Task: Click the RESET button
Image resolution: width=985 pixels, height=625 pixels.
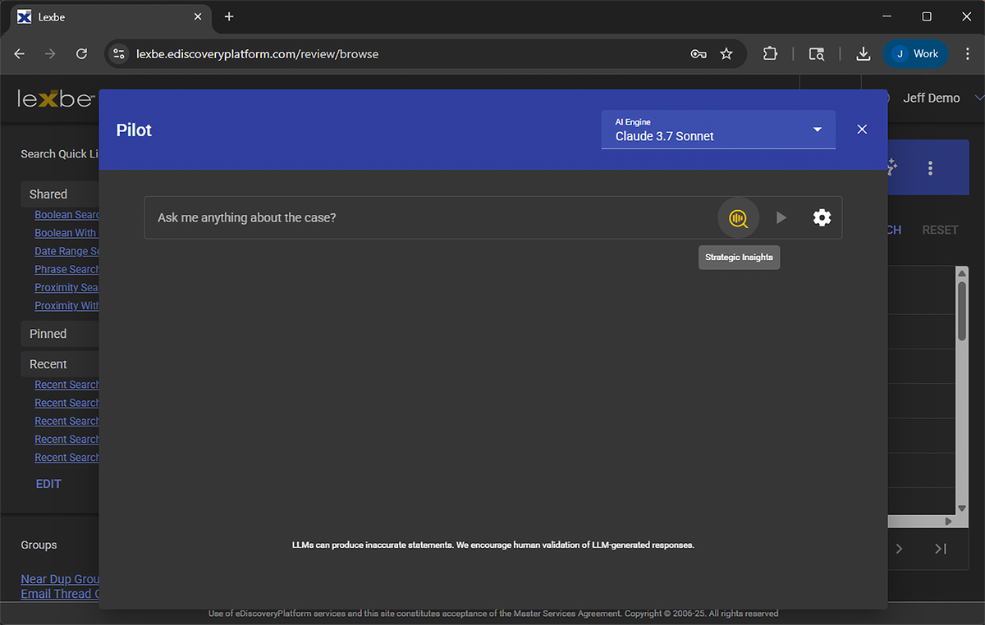Action: click(940, 230)
